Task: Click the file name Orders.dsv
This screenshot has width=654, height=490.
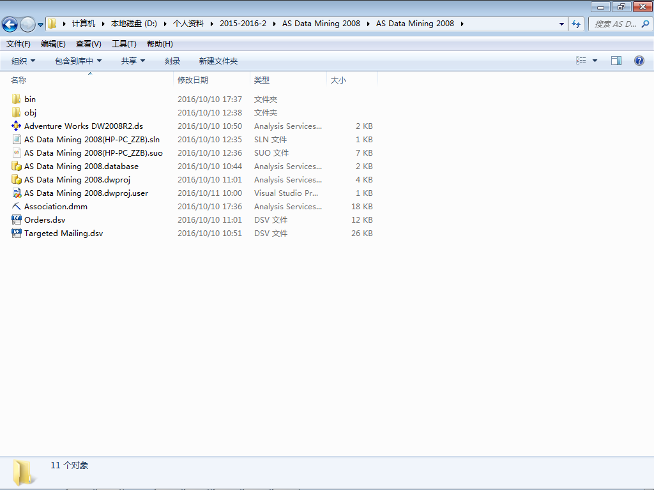Action: click(45, 219)
